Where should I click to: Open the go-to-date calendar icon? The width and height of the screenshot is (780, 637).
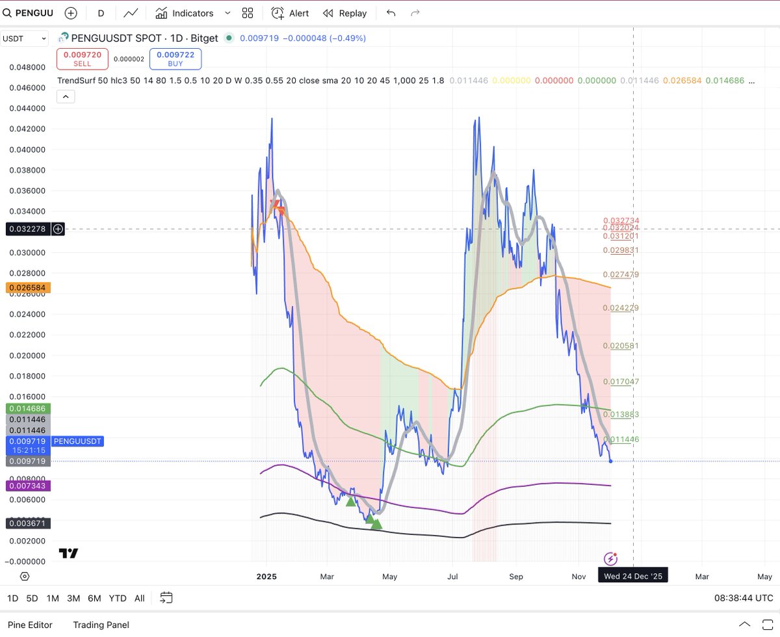tap(166, 598)
